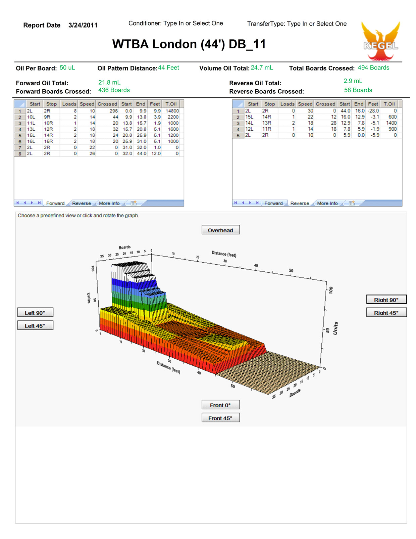Add new sheet in left spreadsheet
This screenshot has width=416, height=539.
point(134,203)
